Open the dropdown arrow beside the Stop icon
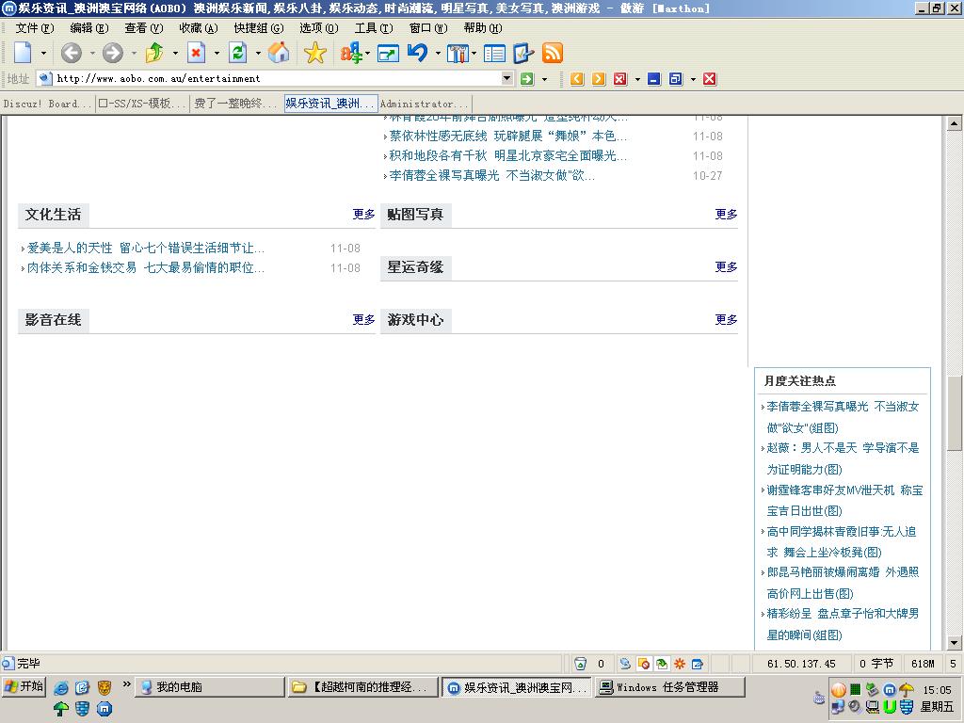Screen dimensions: 964x723 (217, 54)
